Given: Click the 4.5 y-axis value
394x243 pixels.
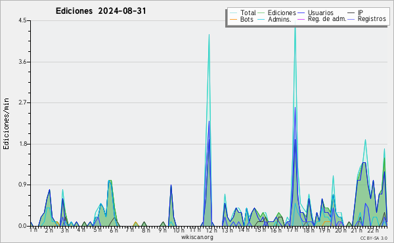Looking at the screenshot, I should [x=22, y=20].
